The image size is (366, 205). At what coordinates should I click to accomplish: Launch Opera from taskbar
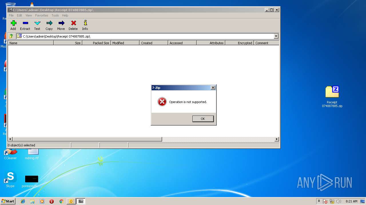click(x=51, y=201)
